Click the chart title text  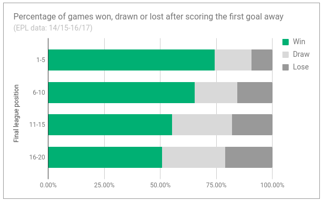tap(148, 17)
